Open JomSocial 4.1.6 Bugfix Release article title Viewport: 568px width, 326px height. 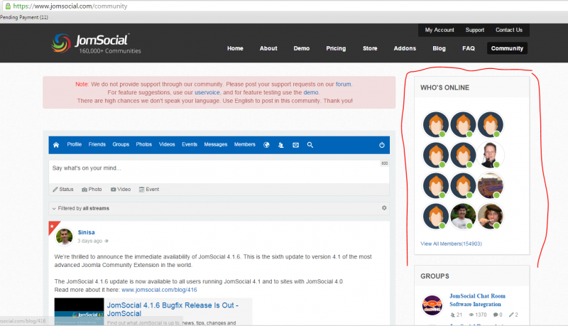pyautogui.click(x=173, y=310)
